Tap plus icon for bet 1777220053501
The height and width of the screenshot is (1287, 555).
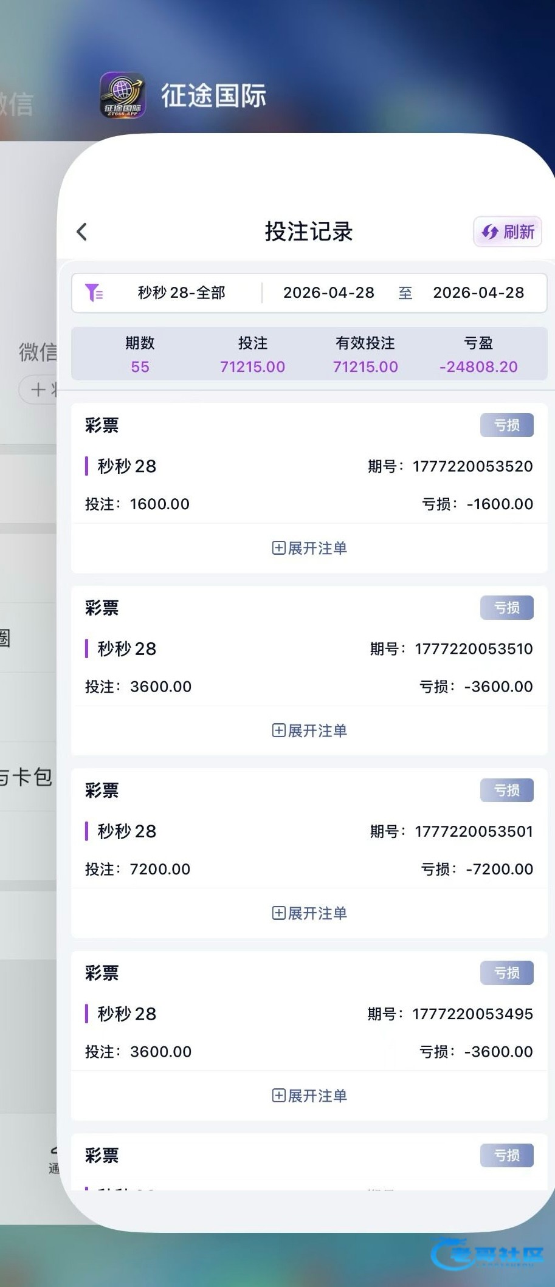(x=278, y=913)
